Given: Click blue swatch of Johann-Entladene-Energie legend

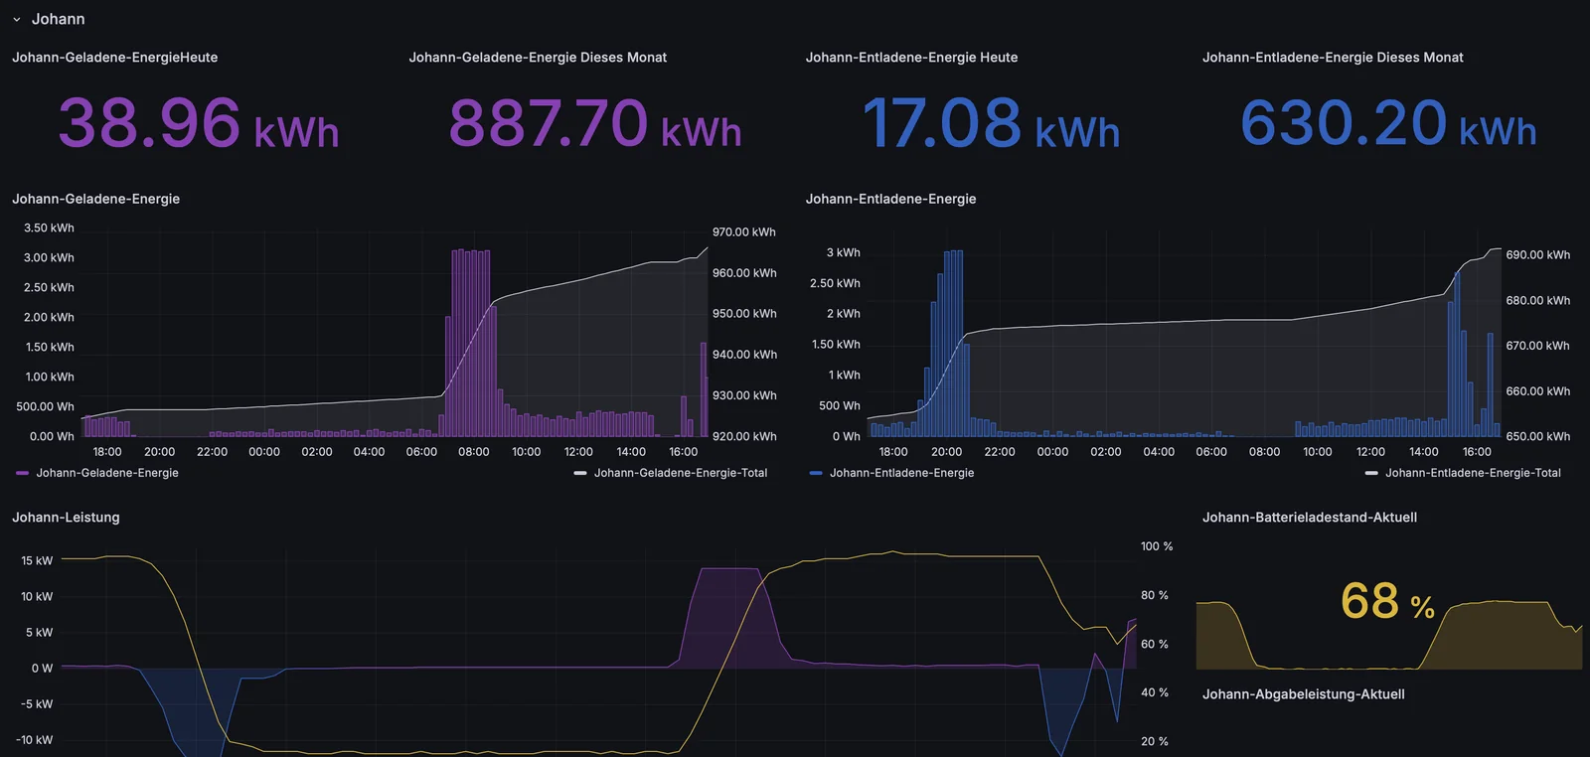Looking at the screenshot, I should pyautogui.click(x=816, y=473).
